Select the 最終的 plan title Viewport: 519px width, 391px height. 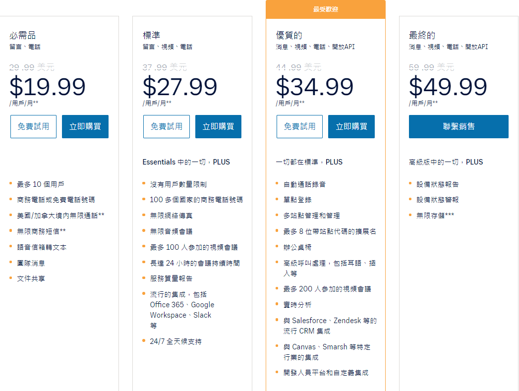tap(422, 36)
